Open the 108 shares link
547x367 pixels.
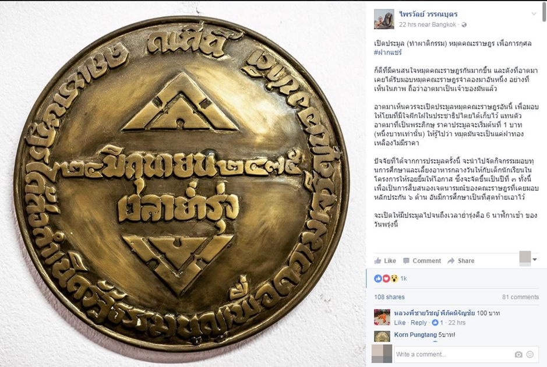389,297
